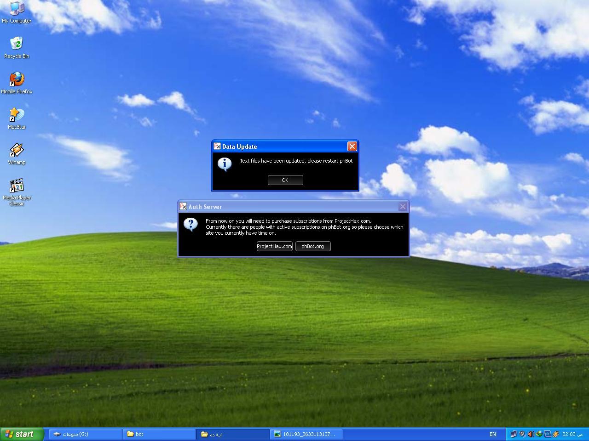Screen dimensions: 589x441
Task: Click the Data Update title bar icon
Action: pyautogui.click(x=217, y=146)
